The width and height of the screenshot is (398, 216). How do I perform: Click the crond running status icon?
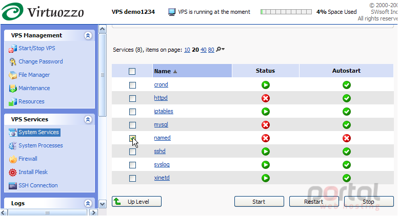[x=266, y=85]
